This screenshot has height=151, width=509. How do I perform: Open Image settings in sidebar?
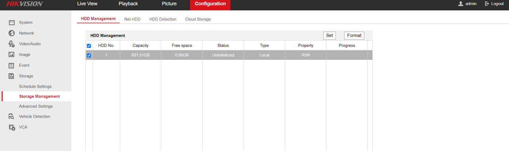coord(25,55)
